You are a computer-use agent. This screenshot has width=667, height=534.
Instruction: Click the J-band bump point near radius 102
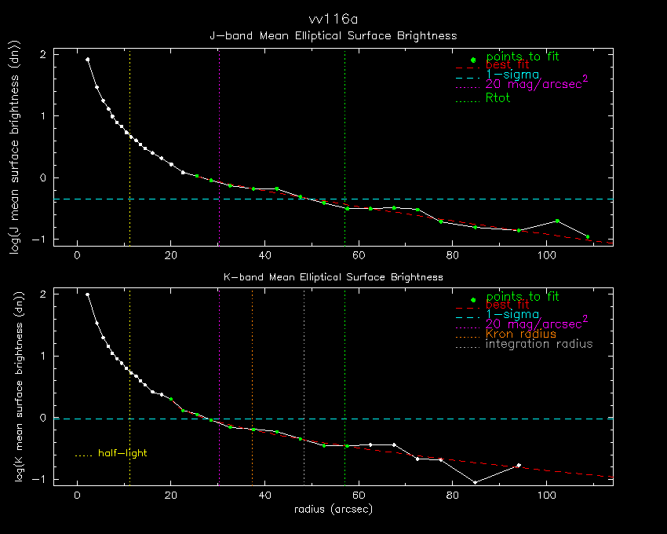(x=557, y=221)
